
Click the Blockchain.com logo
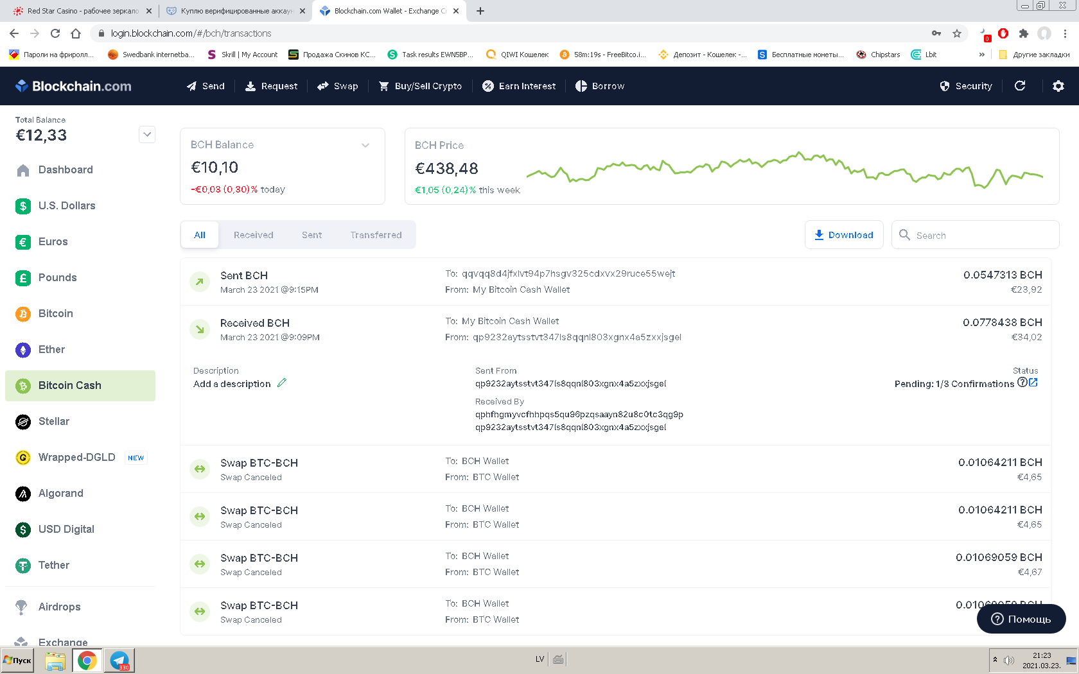(x=73, y=86)
